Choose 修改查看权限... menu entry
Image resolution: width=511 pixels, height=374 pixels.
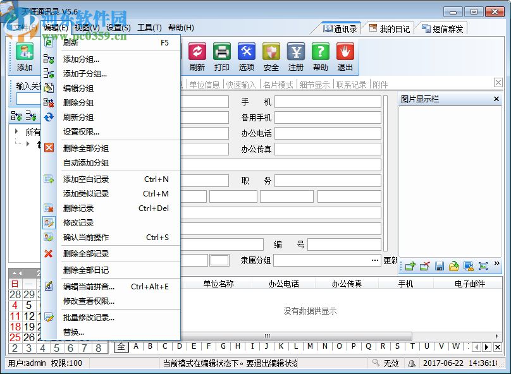pyautogui.click(x=111, y=301)
